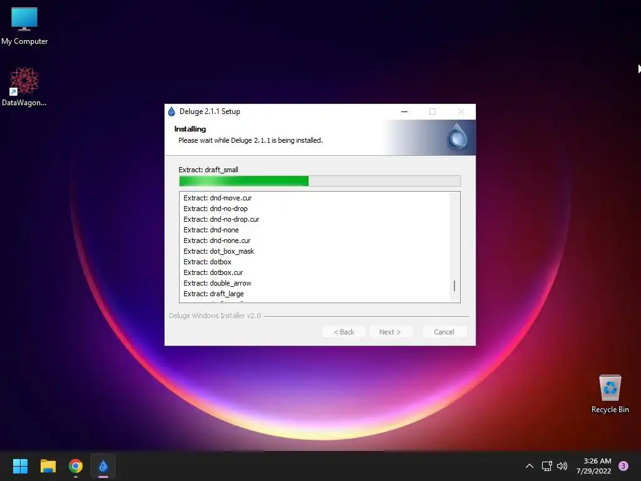Click the 'Extract: draft_small' status label
Image resolution: width=641 pixels, height=481 pixels.
pos(208,170)
